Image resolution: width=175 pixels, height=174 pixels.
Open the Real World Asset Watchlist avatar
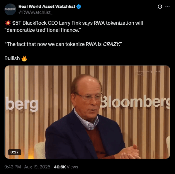(10, 9)
